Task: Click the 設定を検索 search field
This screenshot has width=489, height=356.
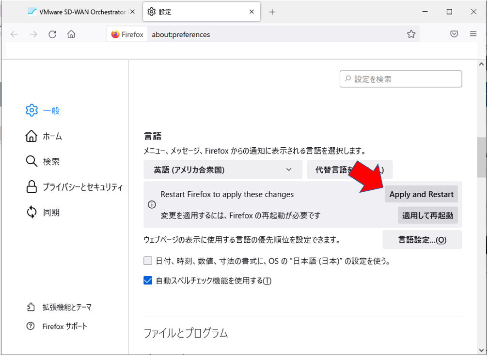Action: [x=401, y=79]
